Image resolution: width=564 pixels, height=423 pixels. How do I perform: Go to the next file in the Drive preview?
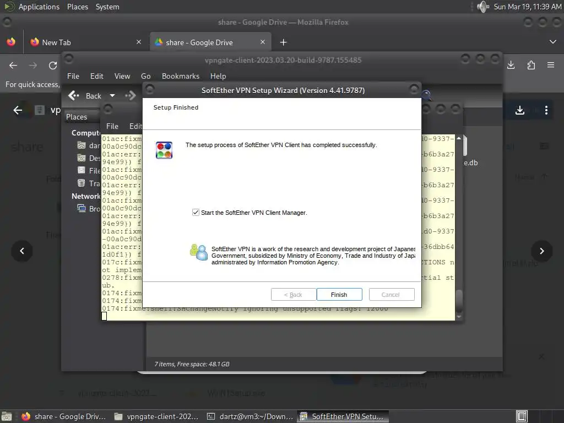point(542,251)
